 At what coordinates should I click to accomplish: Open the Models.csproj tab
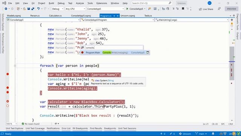point(14,16)
